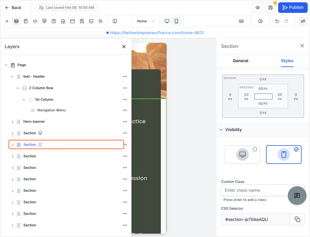
Task: Open the Home page dropdown
Action: pyautogui.click(x=146, y=21)
